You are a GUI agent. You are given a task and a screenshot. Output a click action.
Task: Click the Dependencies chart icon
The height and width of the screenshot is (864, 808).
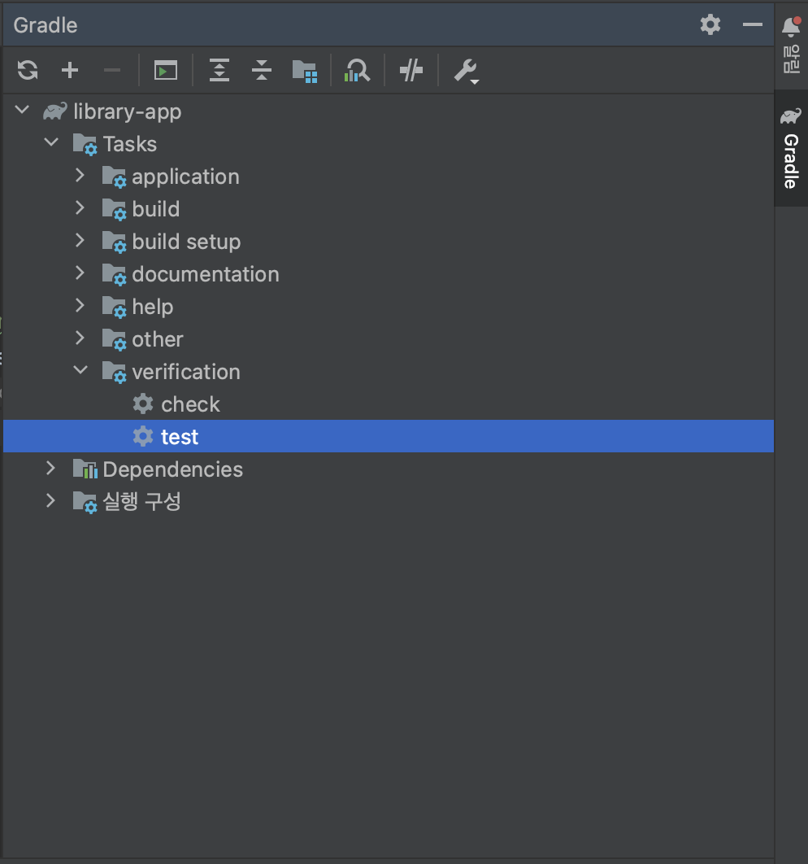tap(85, 469)
